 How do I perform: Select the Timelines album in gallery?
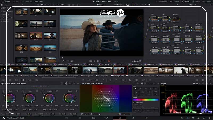5,21
